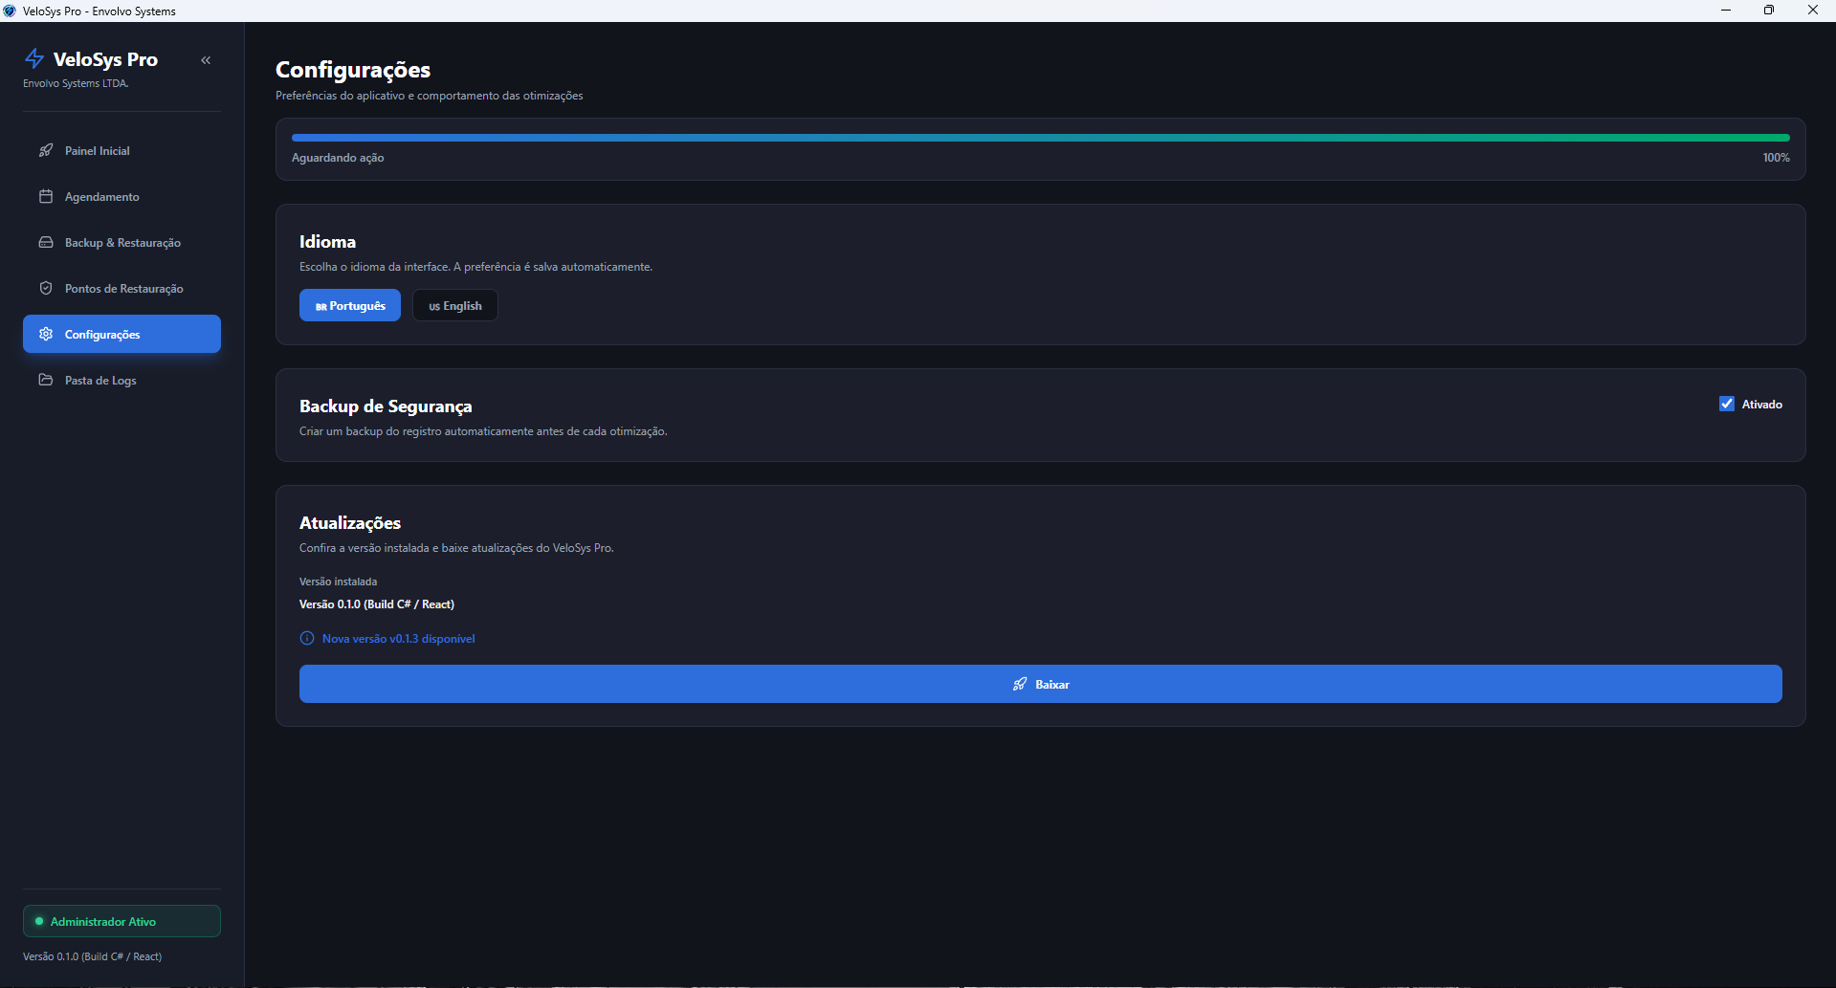
Task: Click the Versão 0.1.0 text under Versão instalada
Action: pos(377,604)
